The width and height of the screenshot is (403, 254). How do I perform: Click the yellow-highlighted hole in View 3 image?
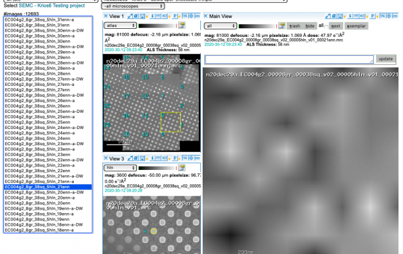[x=154, y=231]
